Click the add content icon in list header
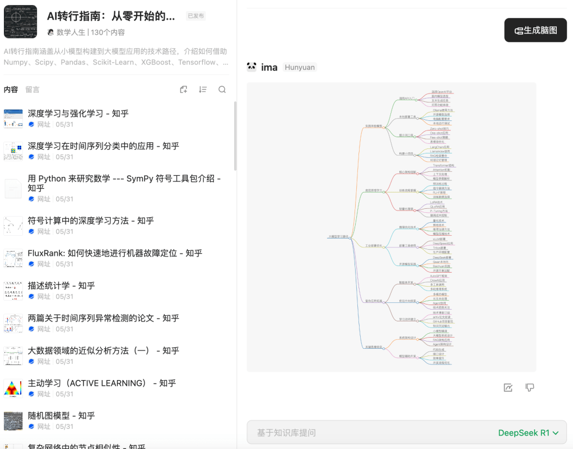573x449 pixels. point(183,90)
